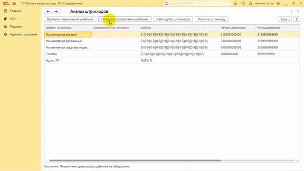This screenshot has width=304, height=171.
Task: Minimize the 1C window
Action: 286,3
